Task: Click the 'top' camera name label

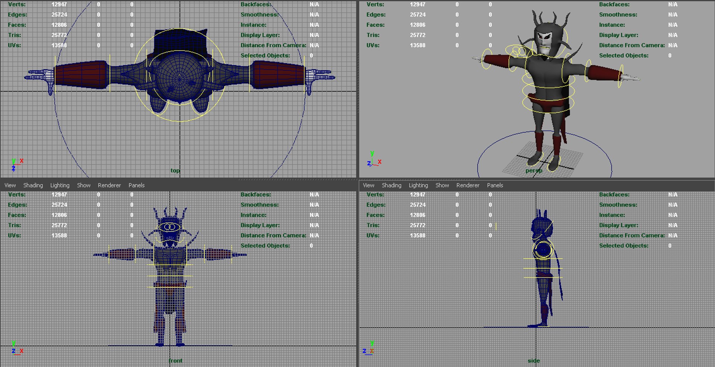Action: tap(175, 170)
